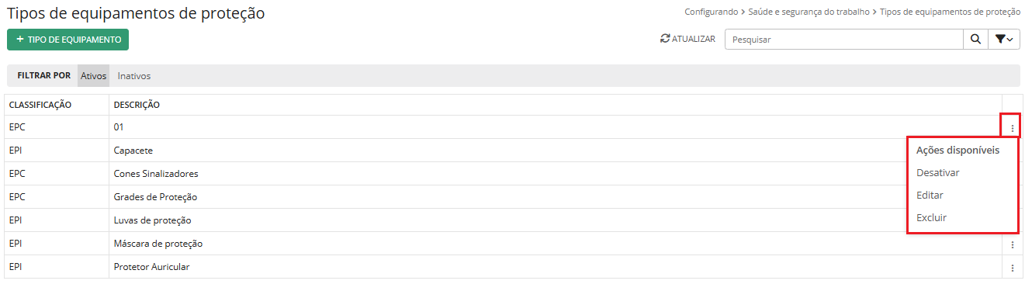Image resolution: width=1025 pixels, height=284 pixels.
Task: Sort by the CLASSIFICAÇÃO column header
Action: (x=40, y=104)
